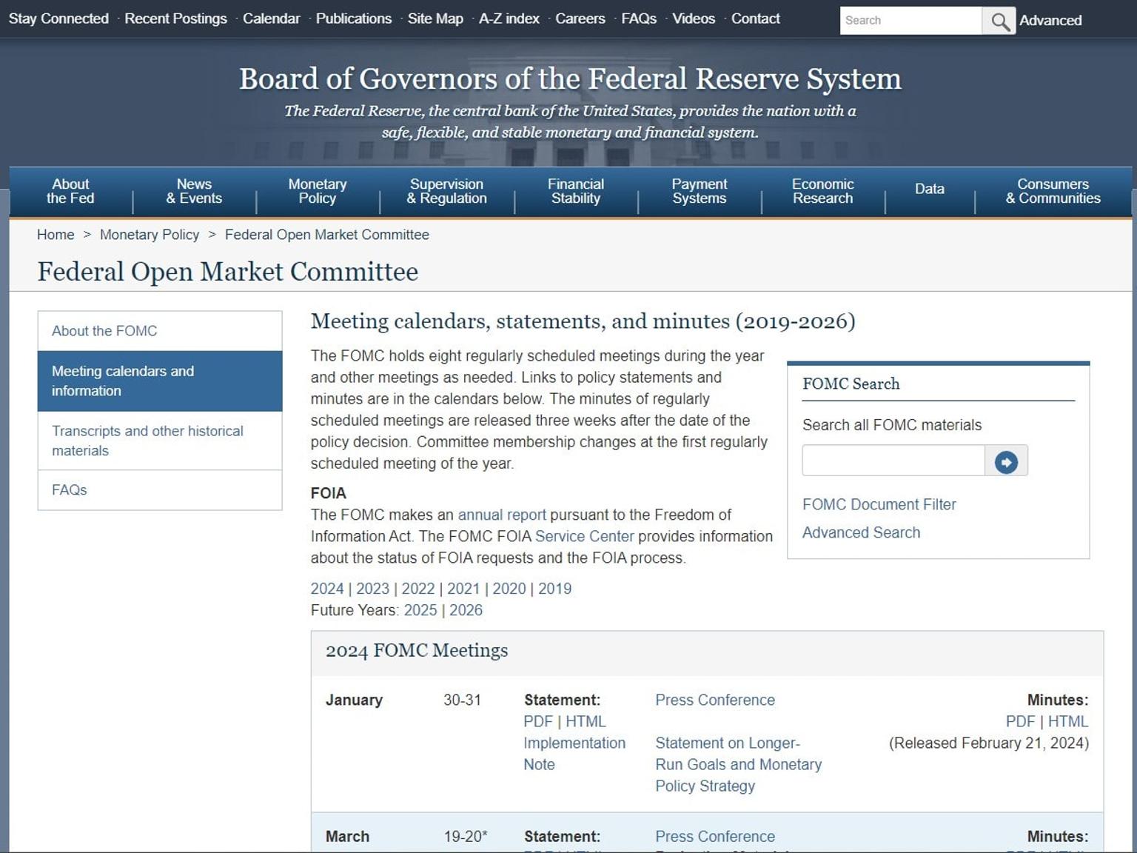Open Advanced site search

pyautogui.click(x=1050, y=21)
